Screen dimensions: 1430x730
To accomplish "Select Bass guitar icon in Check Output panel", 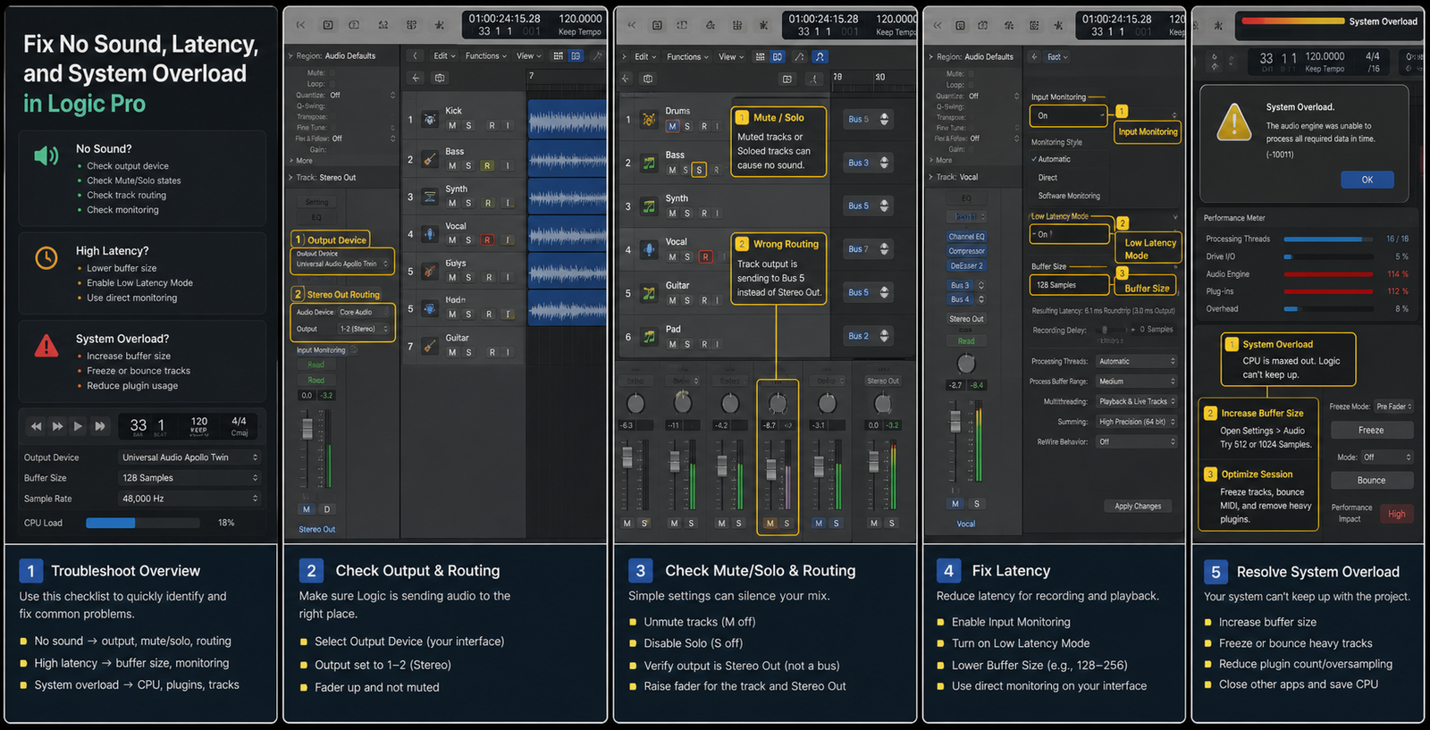I will coord(430,159).
